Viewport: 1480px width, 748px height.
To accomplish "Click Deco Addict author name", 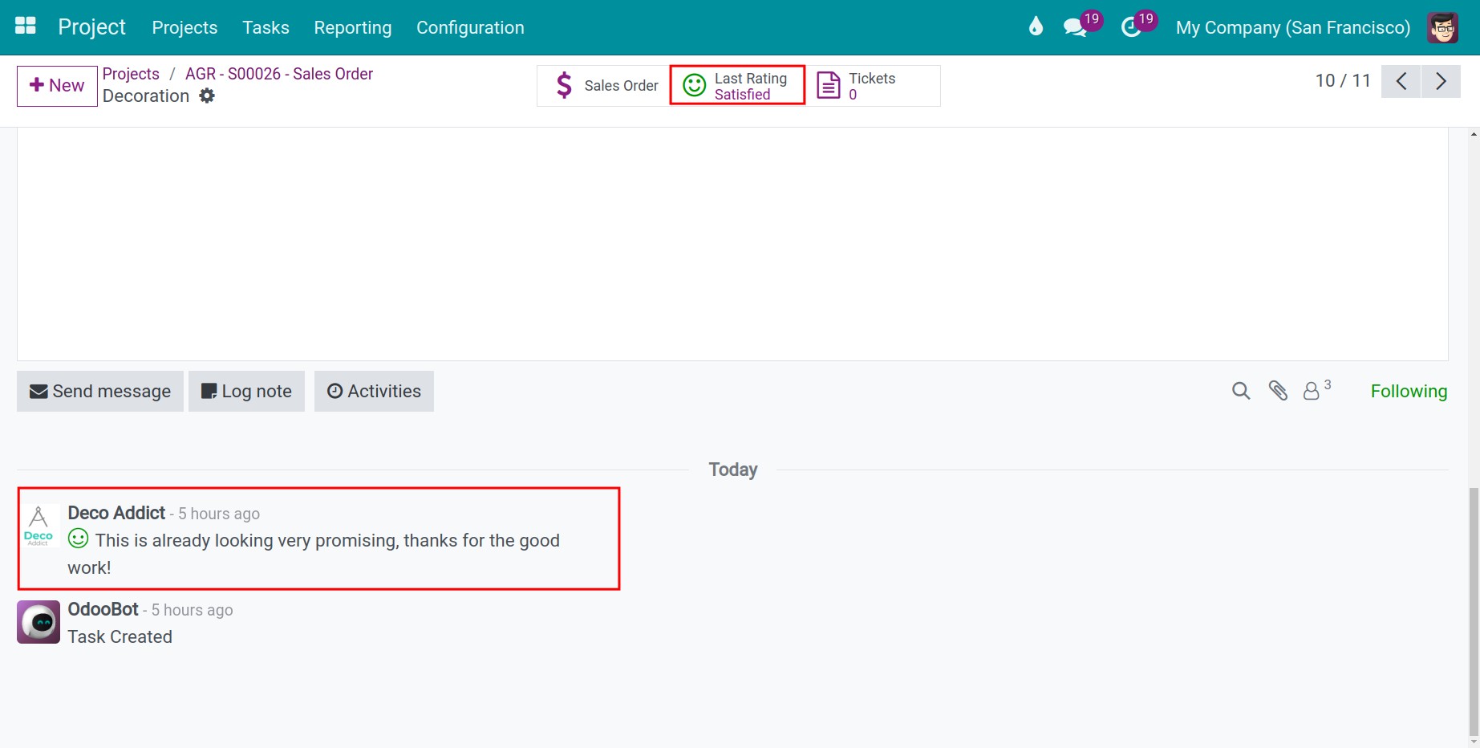I will (116, 513).
